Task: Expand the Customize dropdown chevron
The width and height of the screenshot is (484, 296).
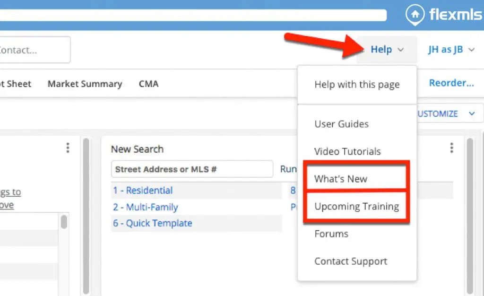Action: coord(471,113)
